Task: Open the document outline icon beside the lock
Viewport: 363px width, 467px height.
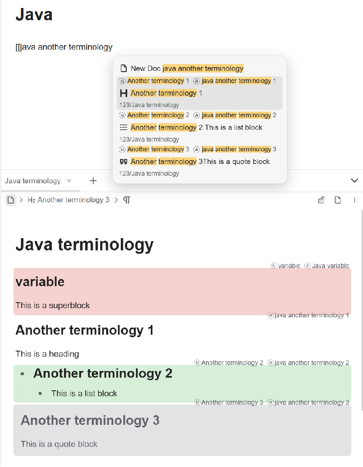Action: (x=338, y=200)
